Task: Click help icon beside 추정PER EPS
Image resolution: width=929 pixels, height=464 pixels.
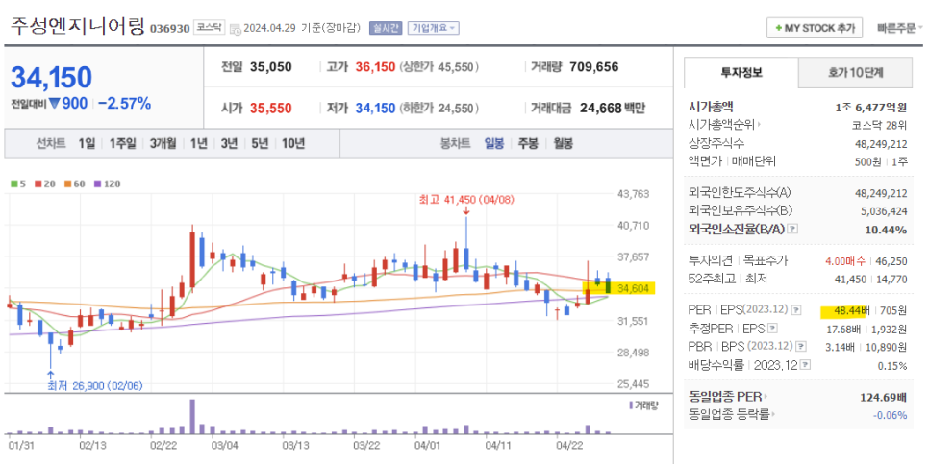Action: pyautogui.click(x=772, y=329)
